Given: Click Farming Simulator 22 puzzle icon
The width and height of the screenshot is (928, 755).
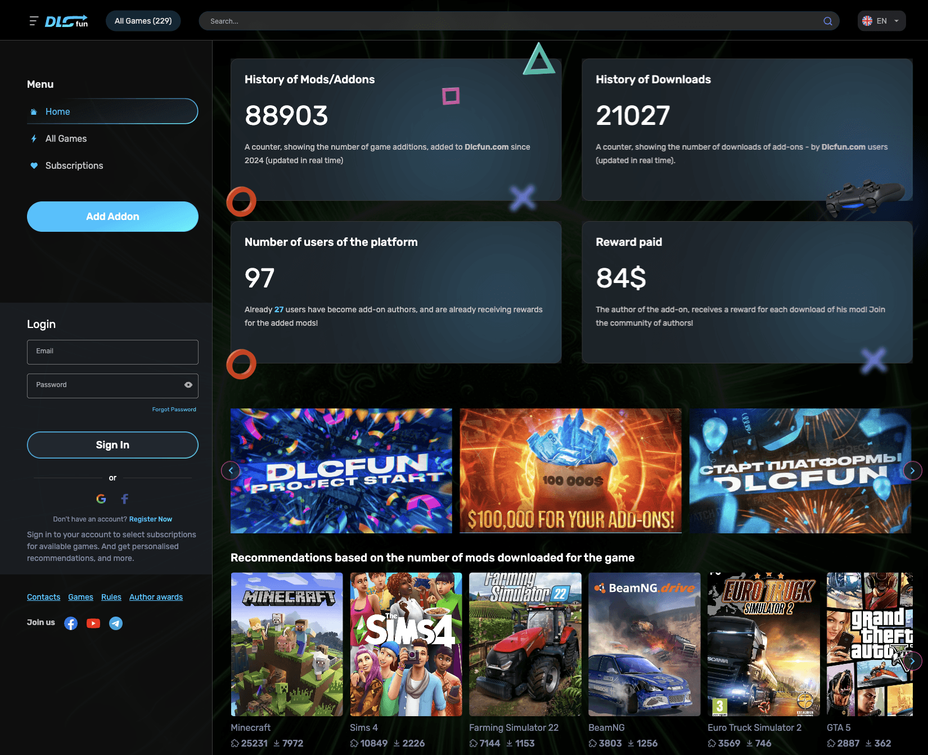Looking at the screenshot, I should click(x=474, y=743).
